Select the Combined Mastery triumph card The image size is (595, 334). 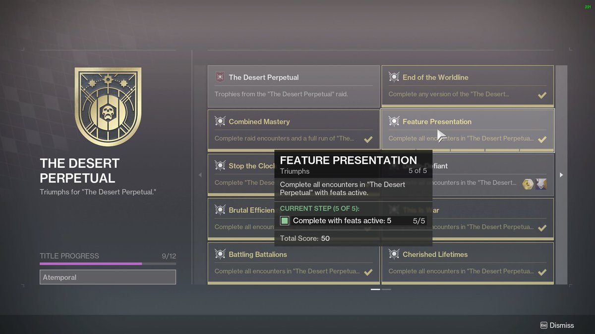tap(294, 130)
